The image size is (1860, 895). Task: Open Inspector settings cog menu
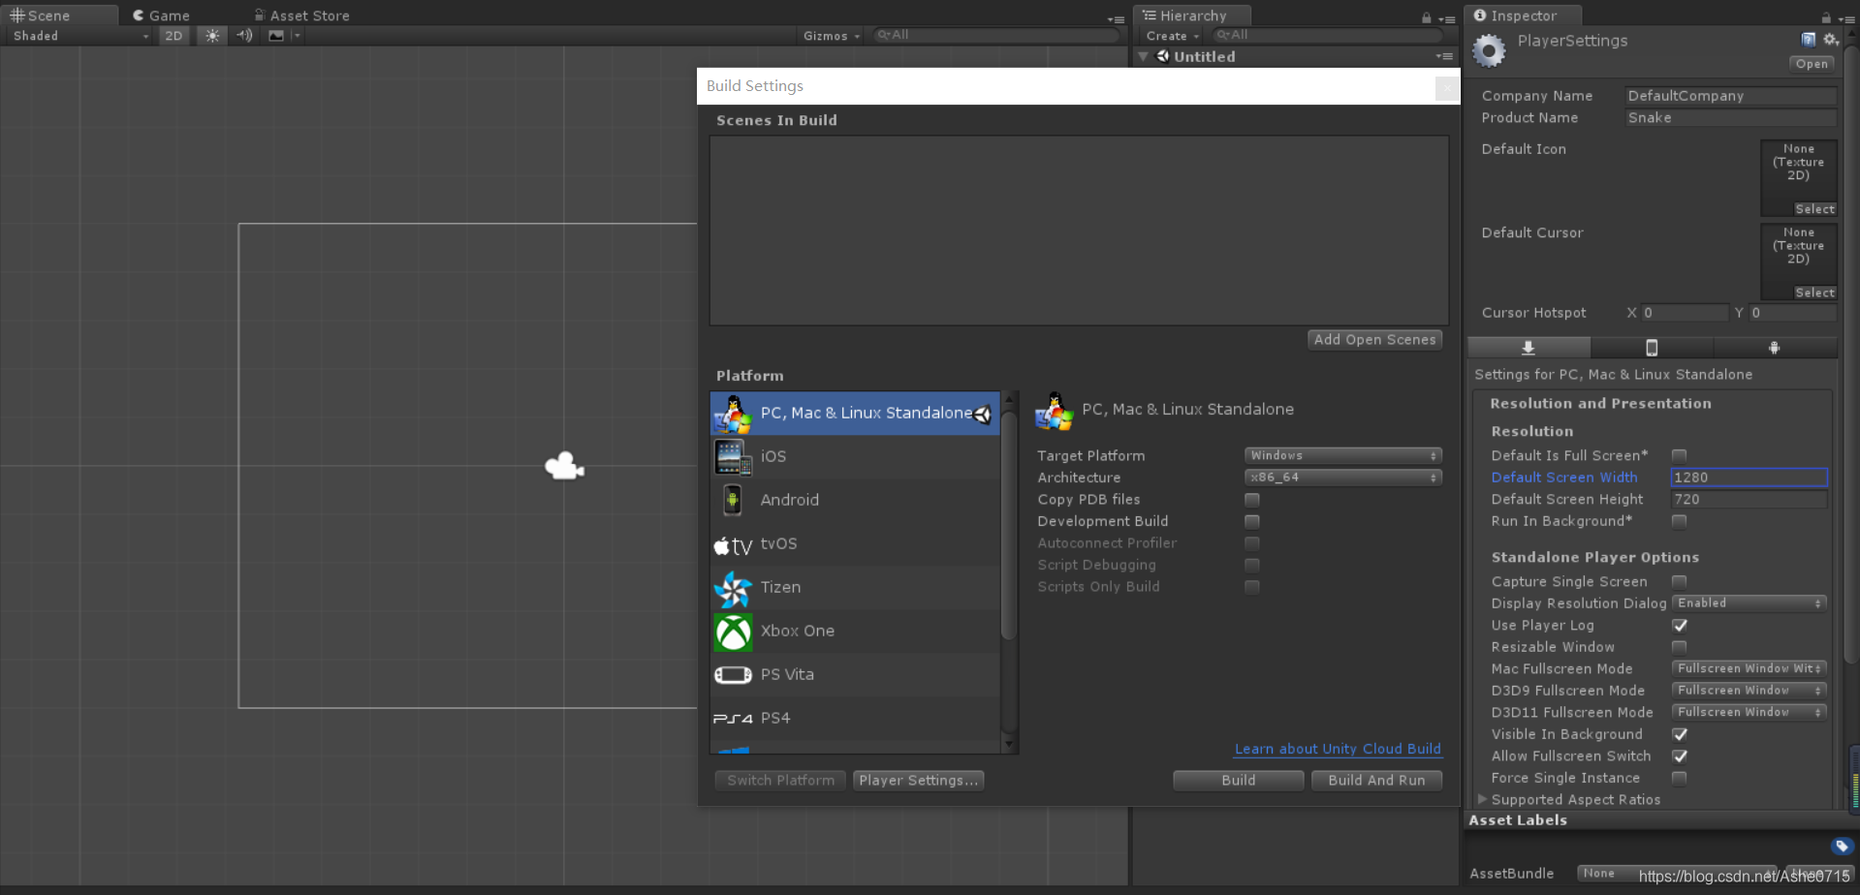(1830, 40)
